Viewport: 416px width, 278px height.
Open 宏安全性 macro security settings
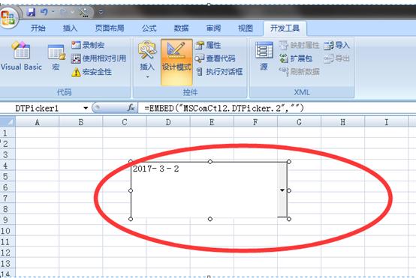(x=92, y=72)
